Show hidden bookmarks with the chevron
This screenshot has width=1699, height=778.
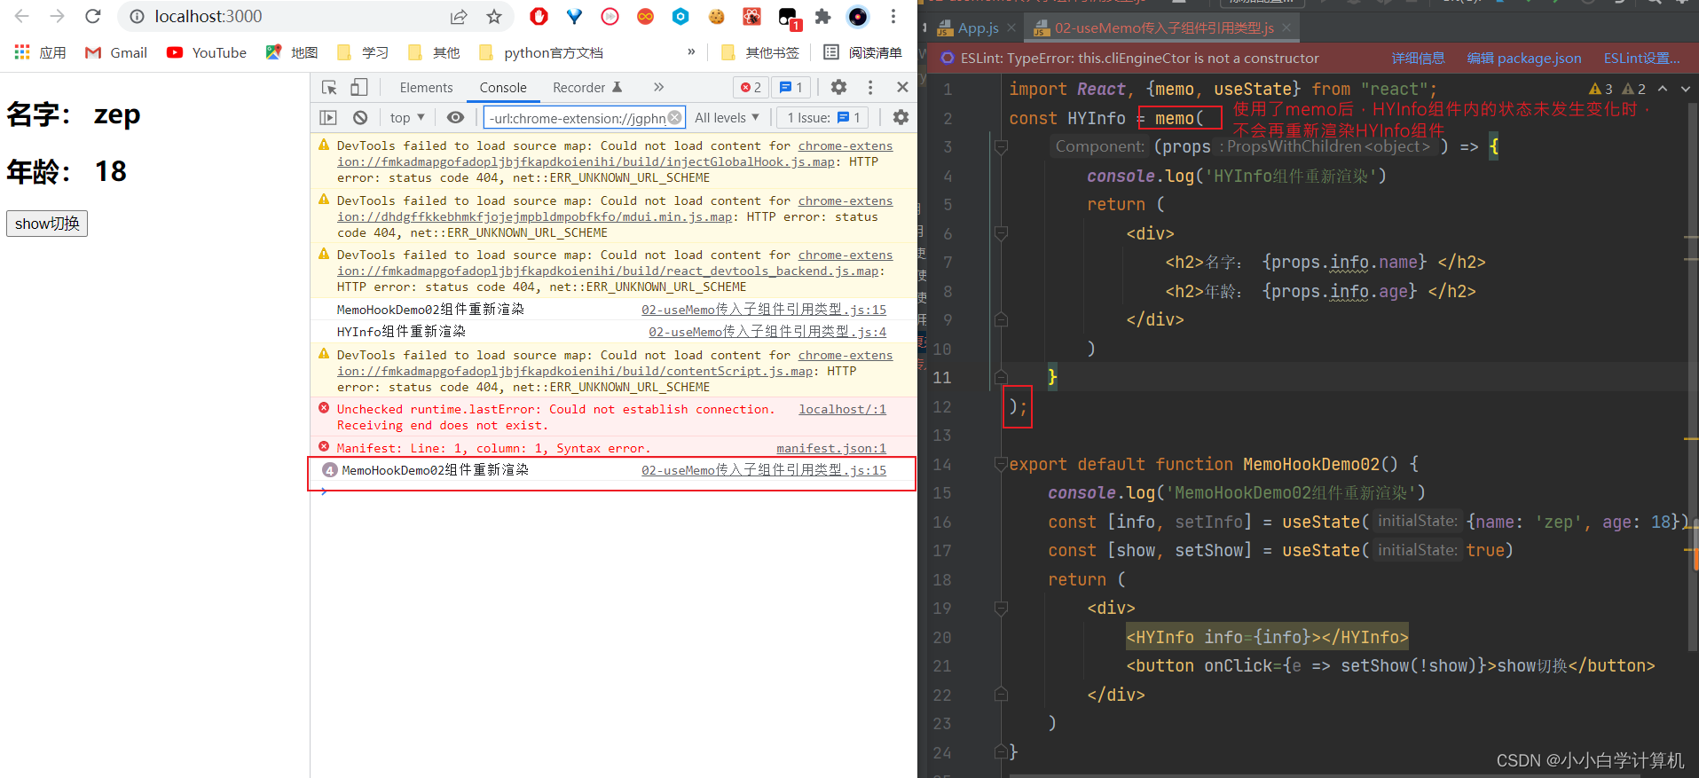tap(691, 52)
